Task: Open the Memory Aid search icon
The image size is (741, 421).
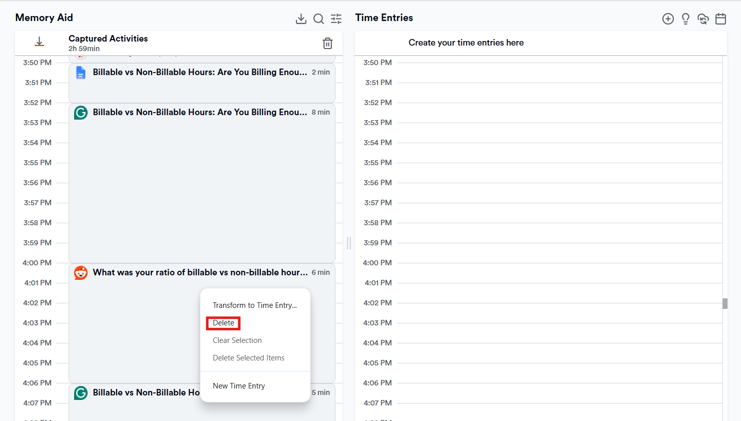Action: (318, 19)
